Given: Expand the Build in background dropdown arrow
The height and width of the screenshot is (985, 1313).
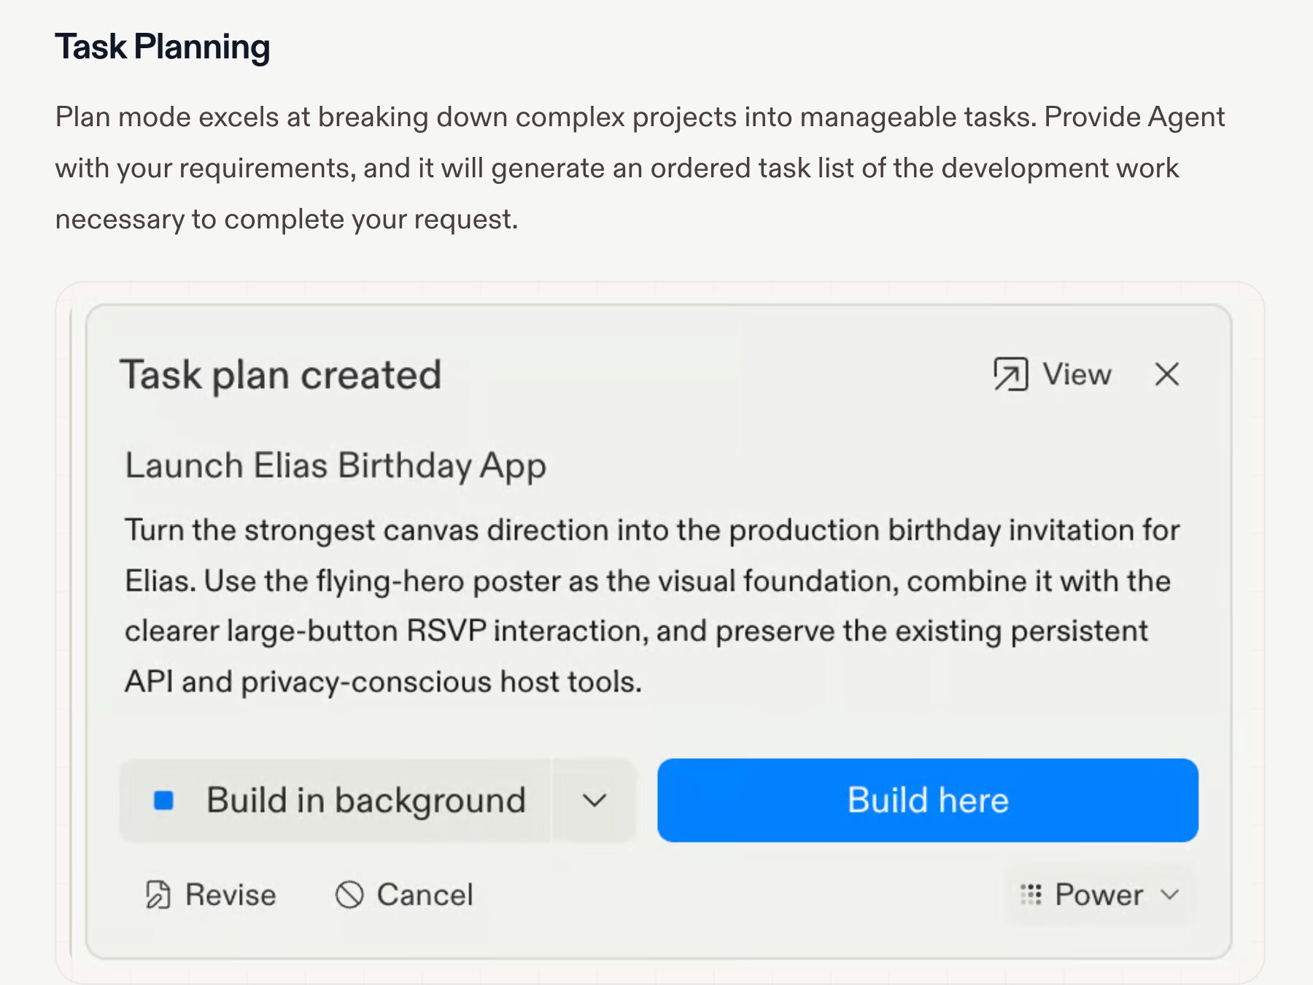Looking at the screenshot, I should pos(594,800).
